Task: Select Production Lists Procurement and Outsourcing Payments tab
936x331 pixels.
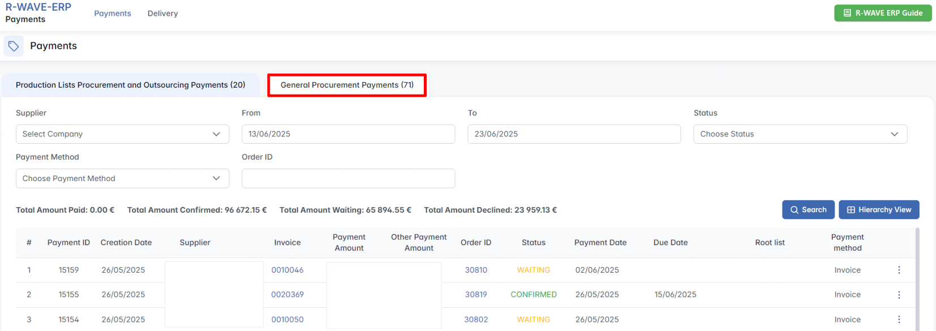Action: click(x=130, y=85)
